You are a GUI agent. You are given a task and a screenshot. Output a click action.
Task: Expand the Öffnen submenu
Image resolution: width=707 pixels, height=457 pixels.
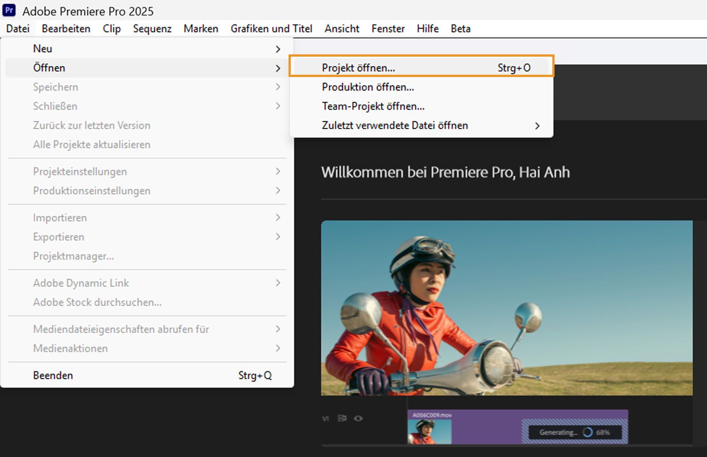(x=147, y=68)
